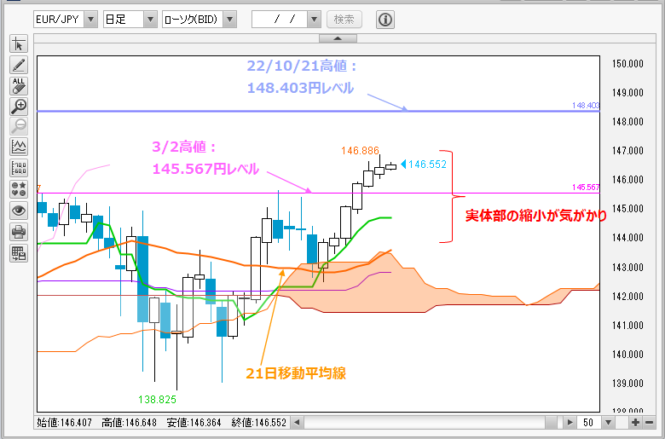Click the 150.000 price axis label
665x439 pixels.
click(627, 64)
